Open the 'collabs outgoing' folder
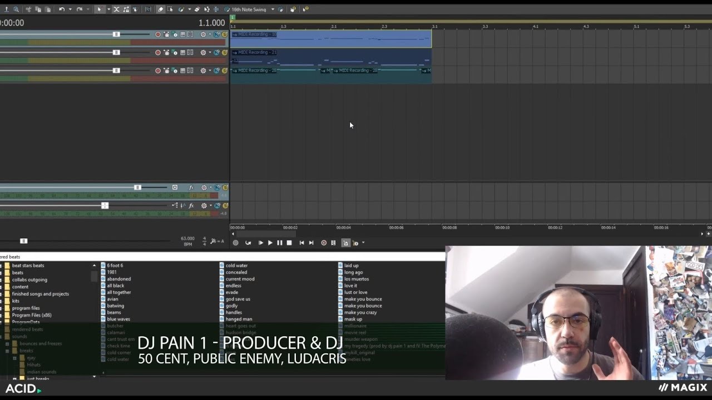712x400 pixels. click(29, 279)
